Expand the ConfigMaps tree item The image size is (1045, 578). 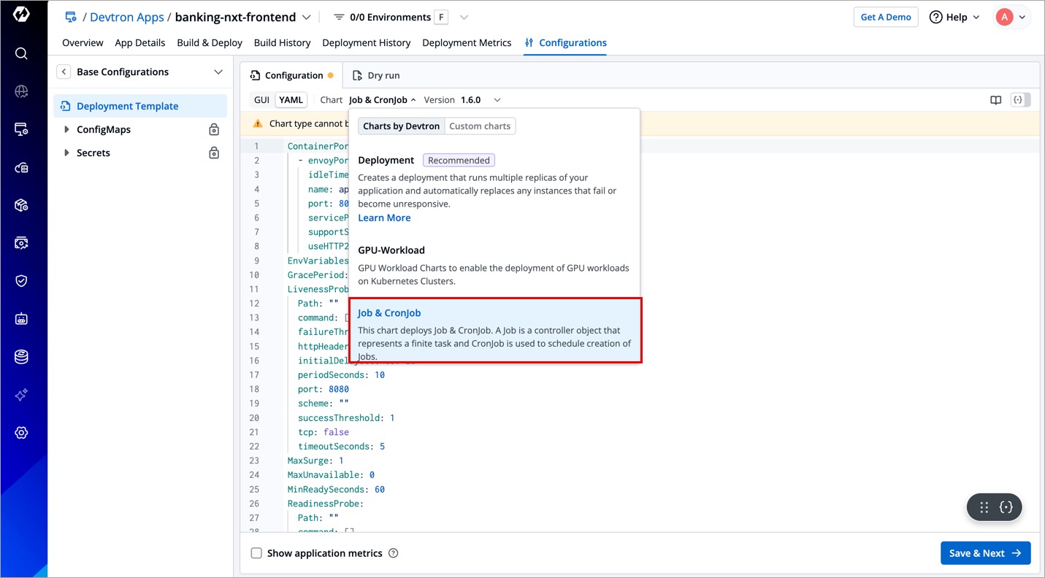coord(67,129)
